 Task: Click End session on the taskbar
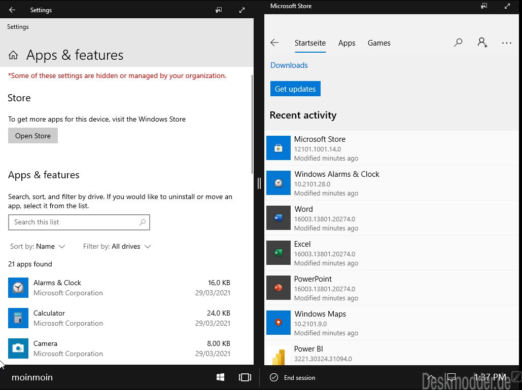(299, 378)
